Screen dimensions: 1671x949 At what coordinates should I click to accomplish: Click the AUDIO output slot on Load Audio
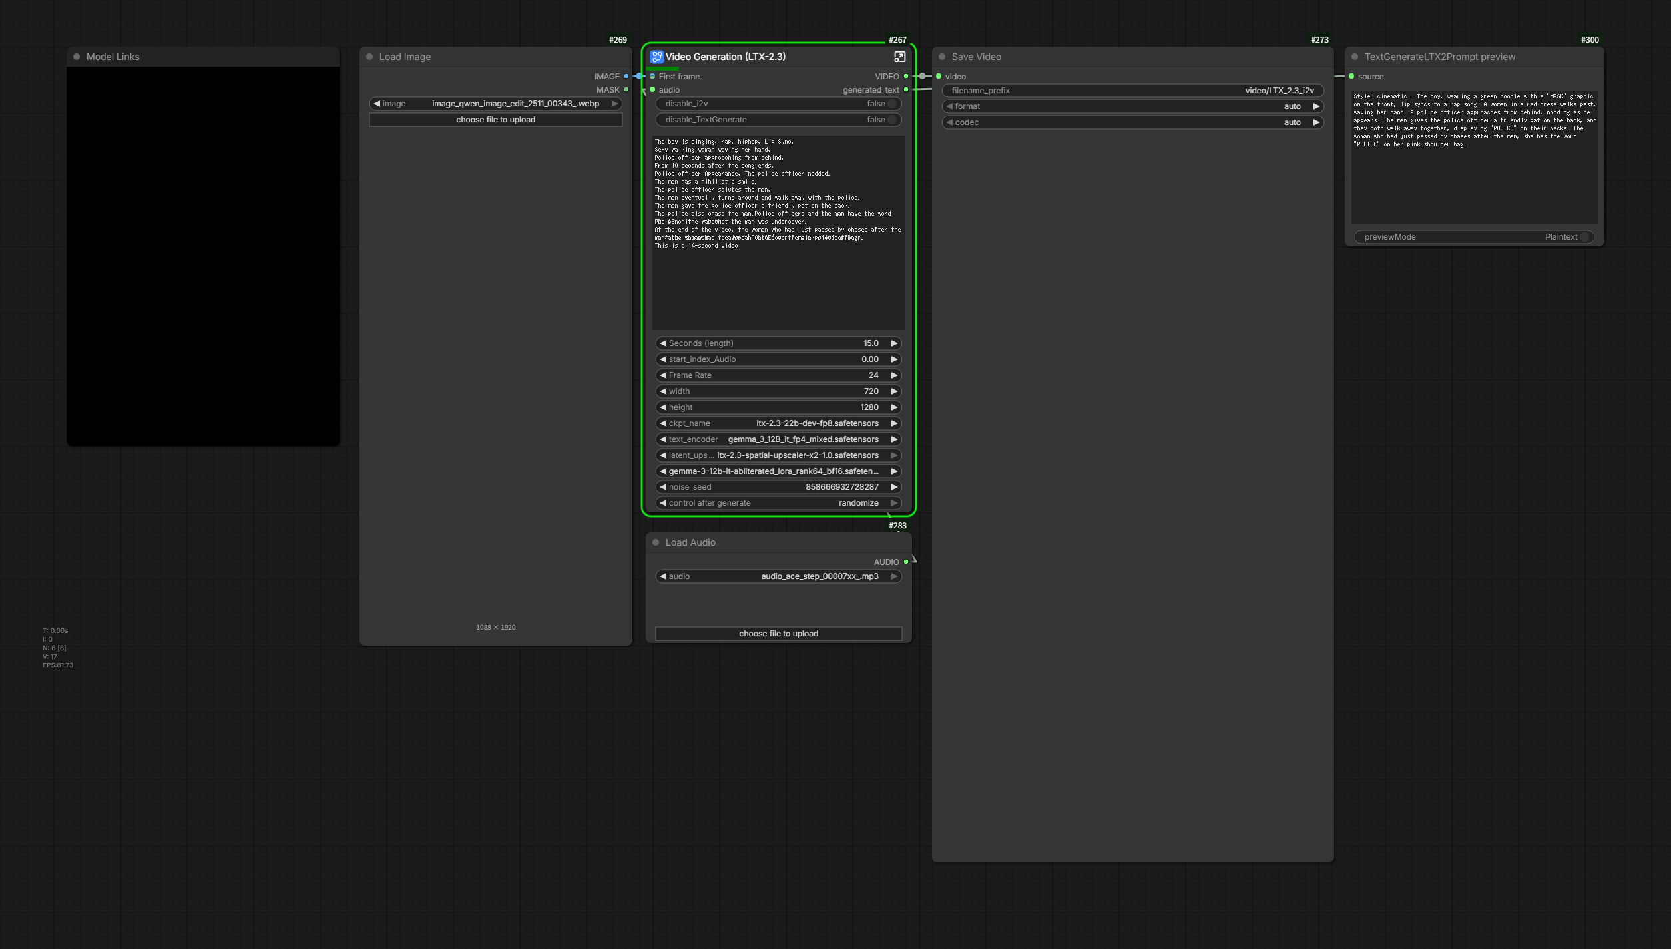pos(906,562)
